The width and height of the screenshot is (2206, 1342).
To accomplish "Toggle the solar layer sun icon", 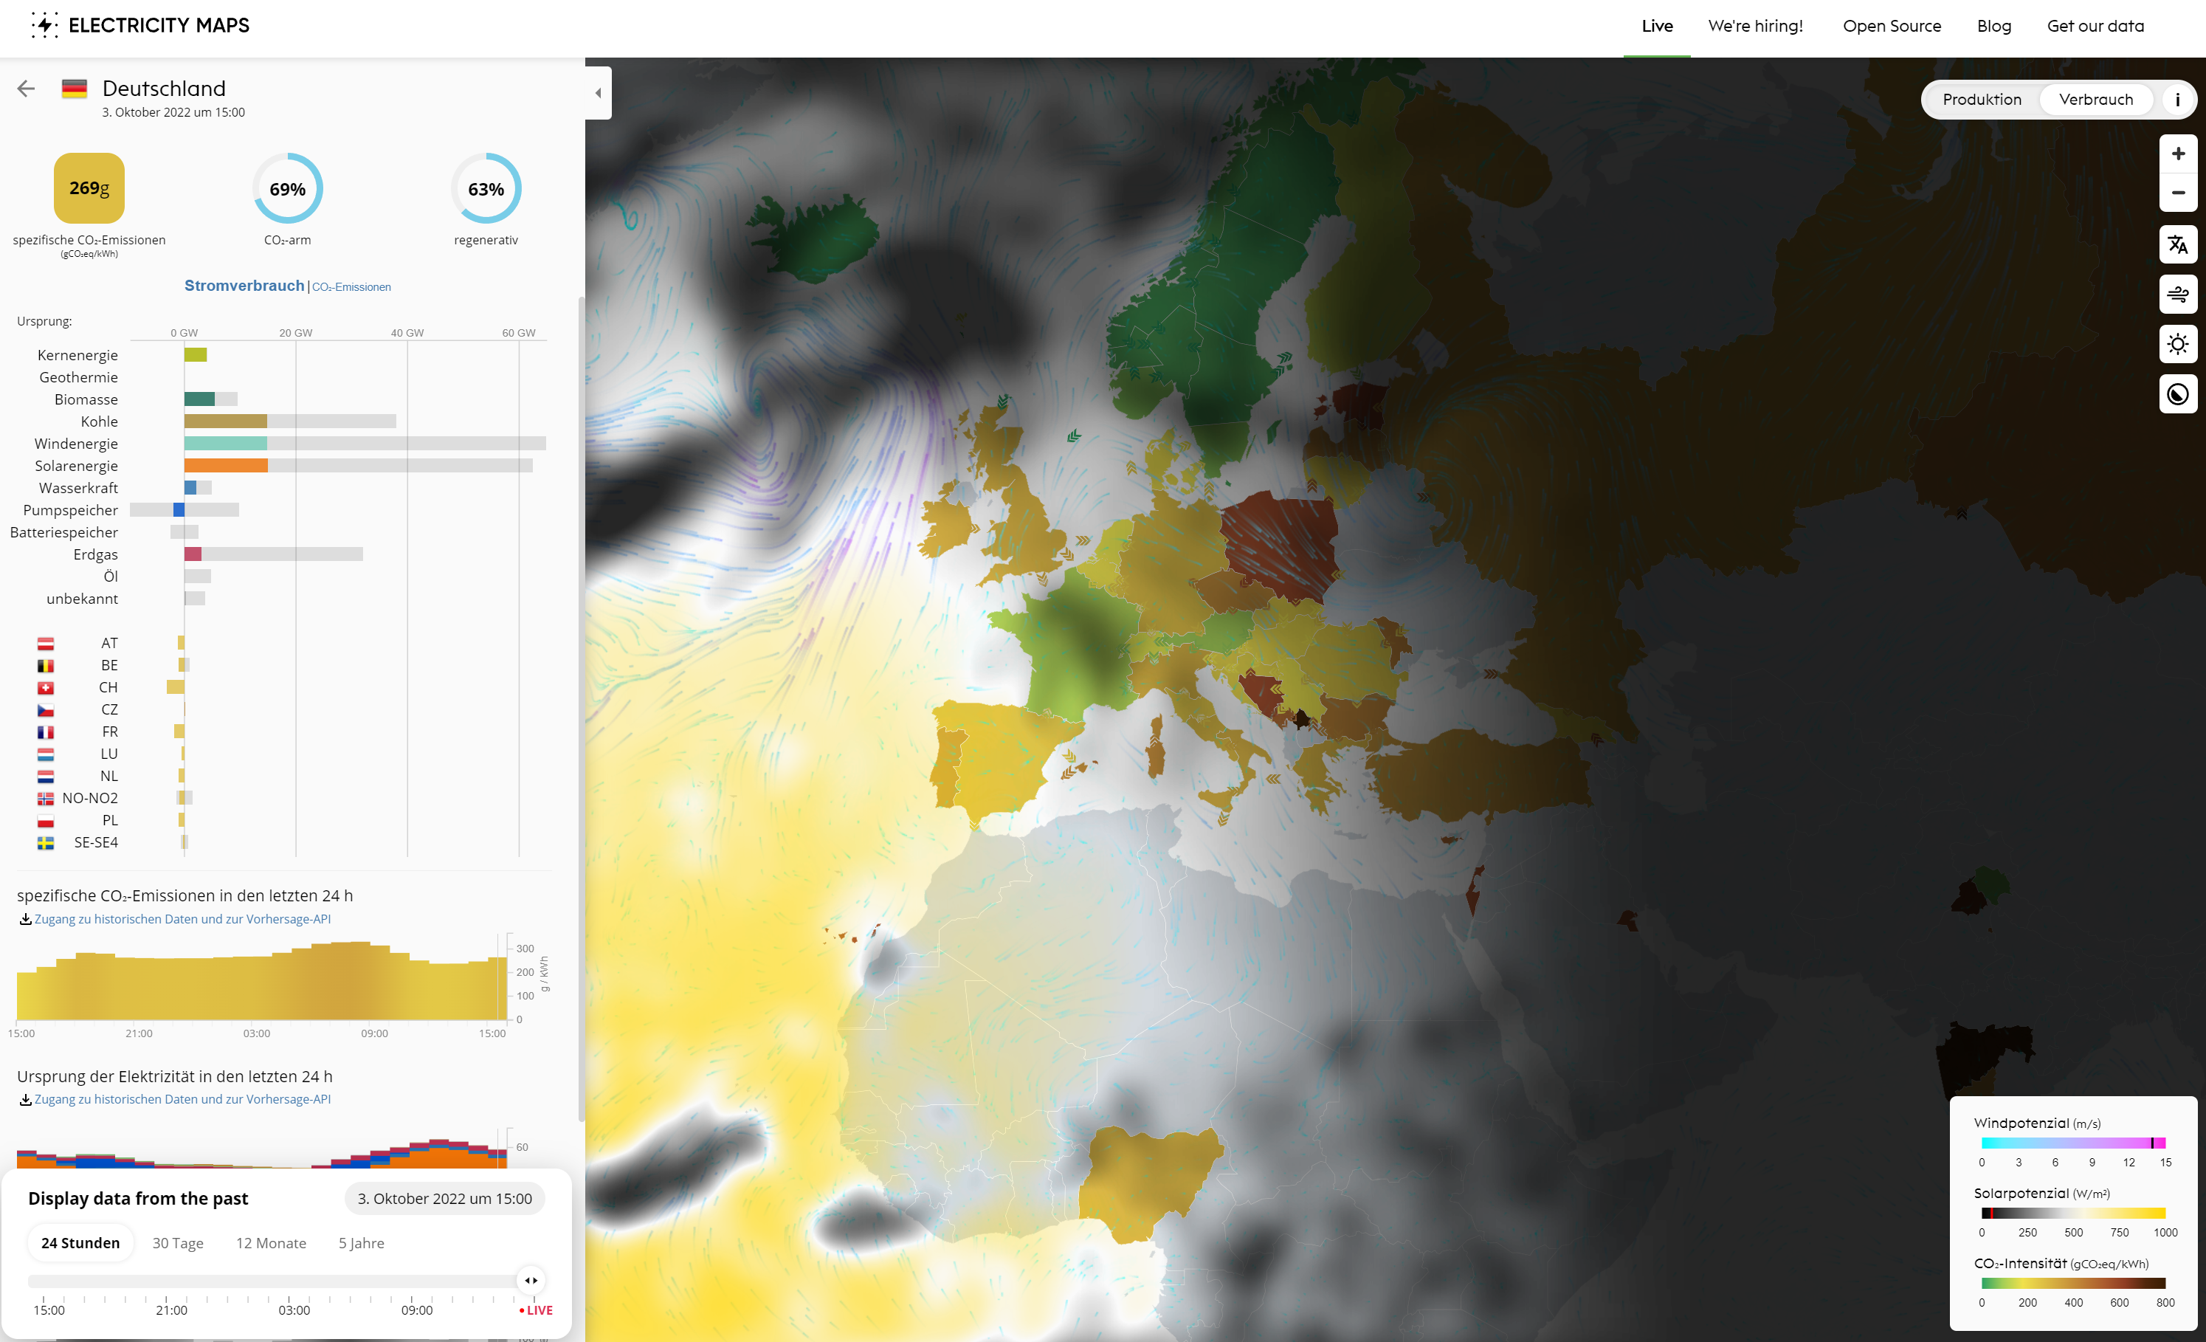I will 2177,345.
